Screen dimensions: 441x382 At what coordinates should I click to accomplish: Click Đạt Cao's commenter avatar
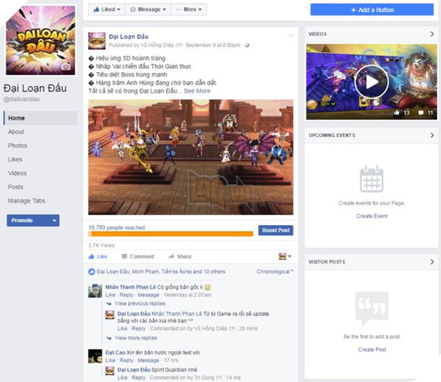pyautogui.click(x=95, y=356)
